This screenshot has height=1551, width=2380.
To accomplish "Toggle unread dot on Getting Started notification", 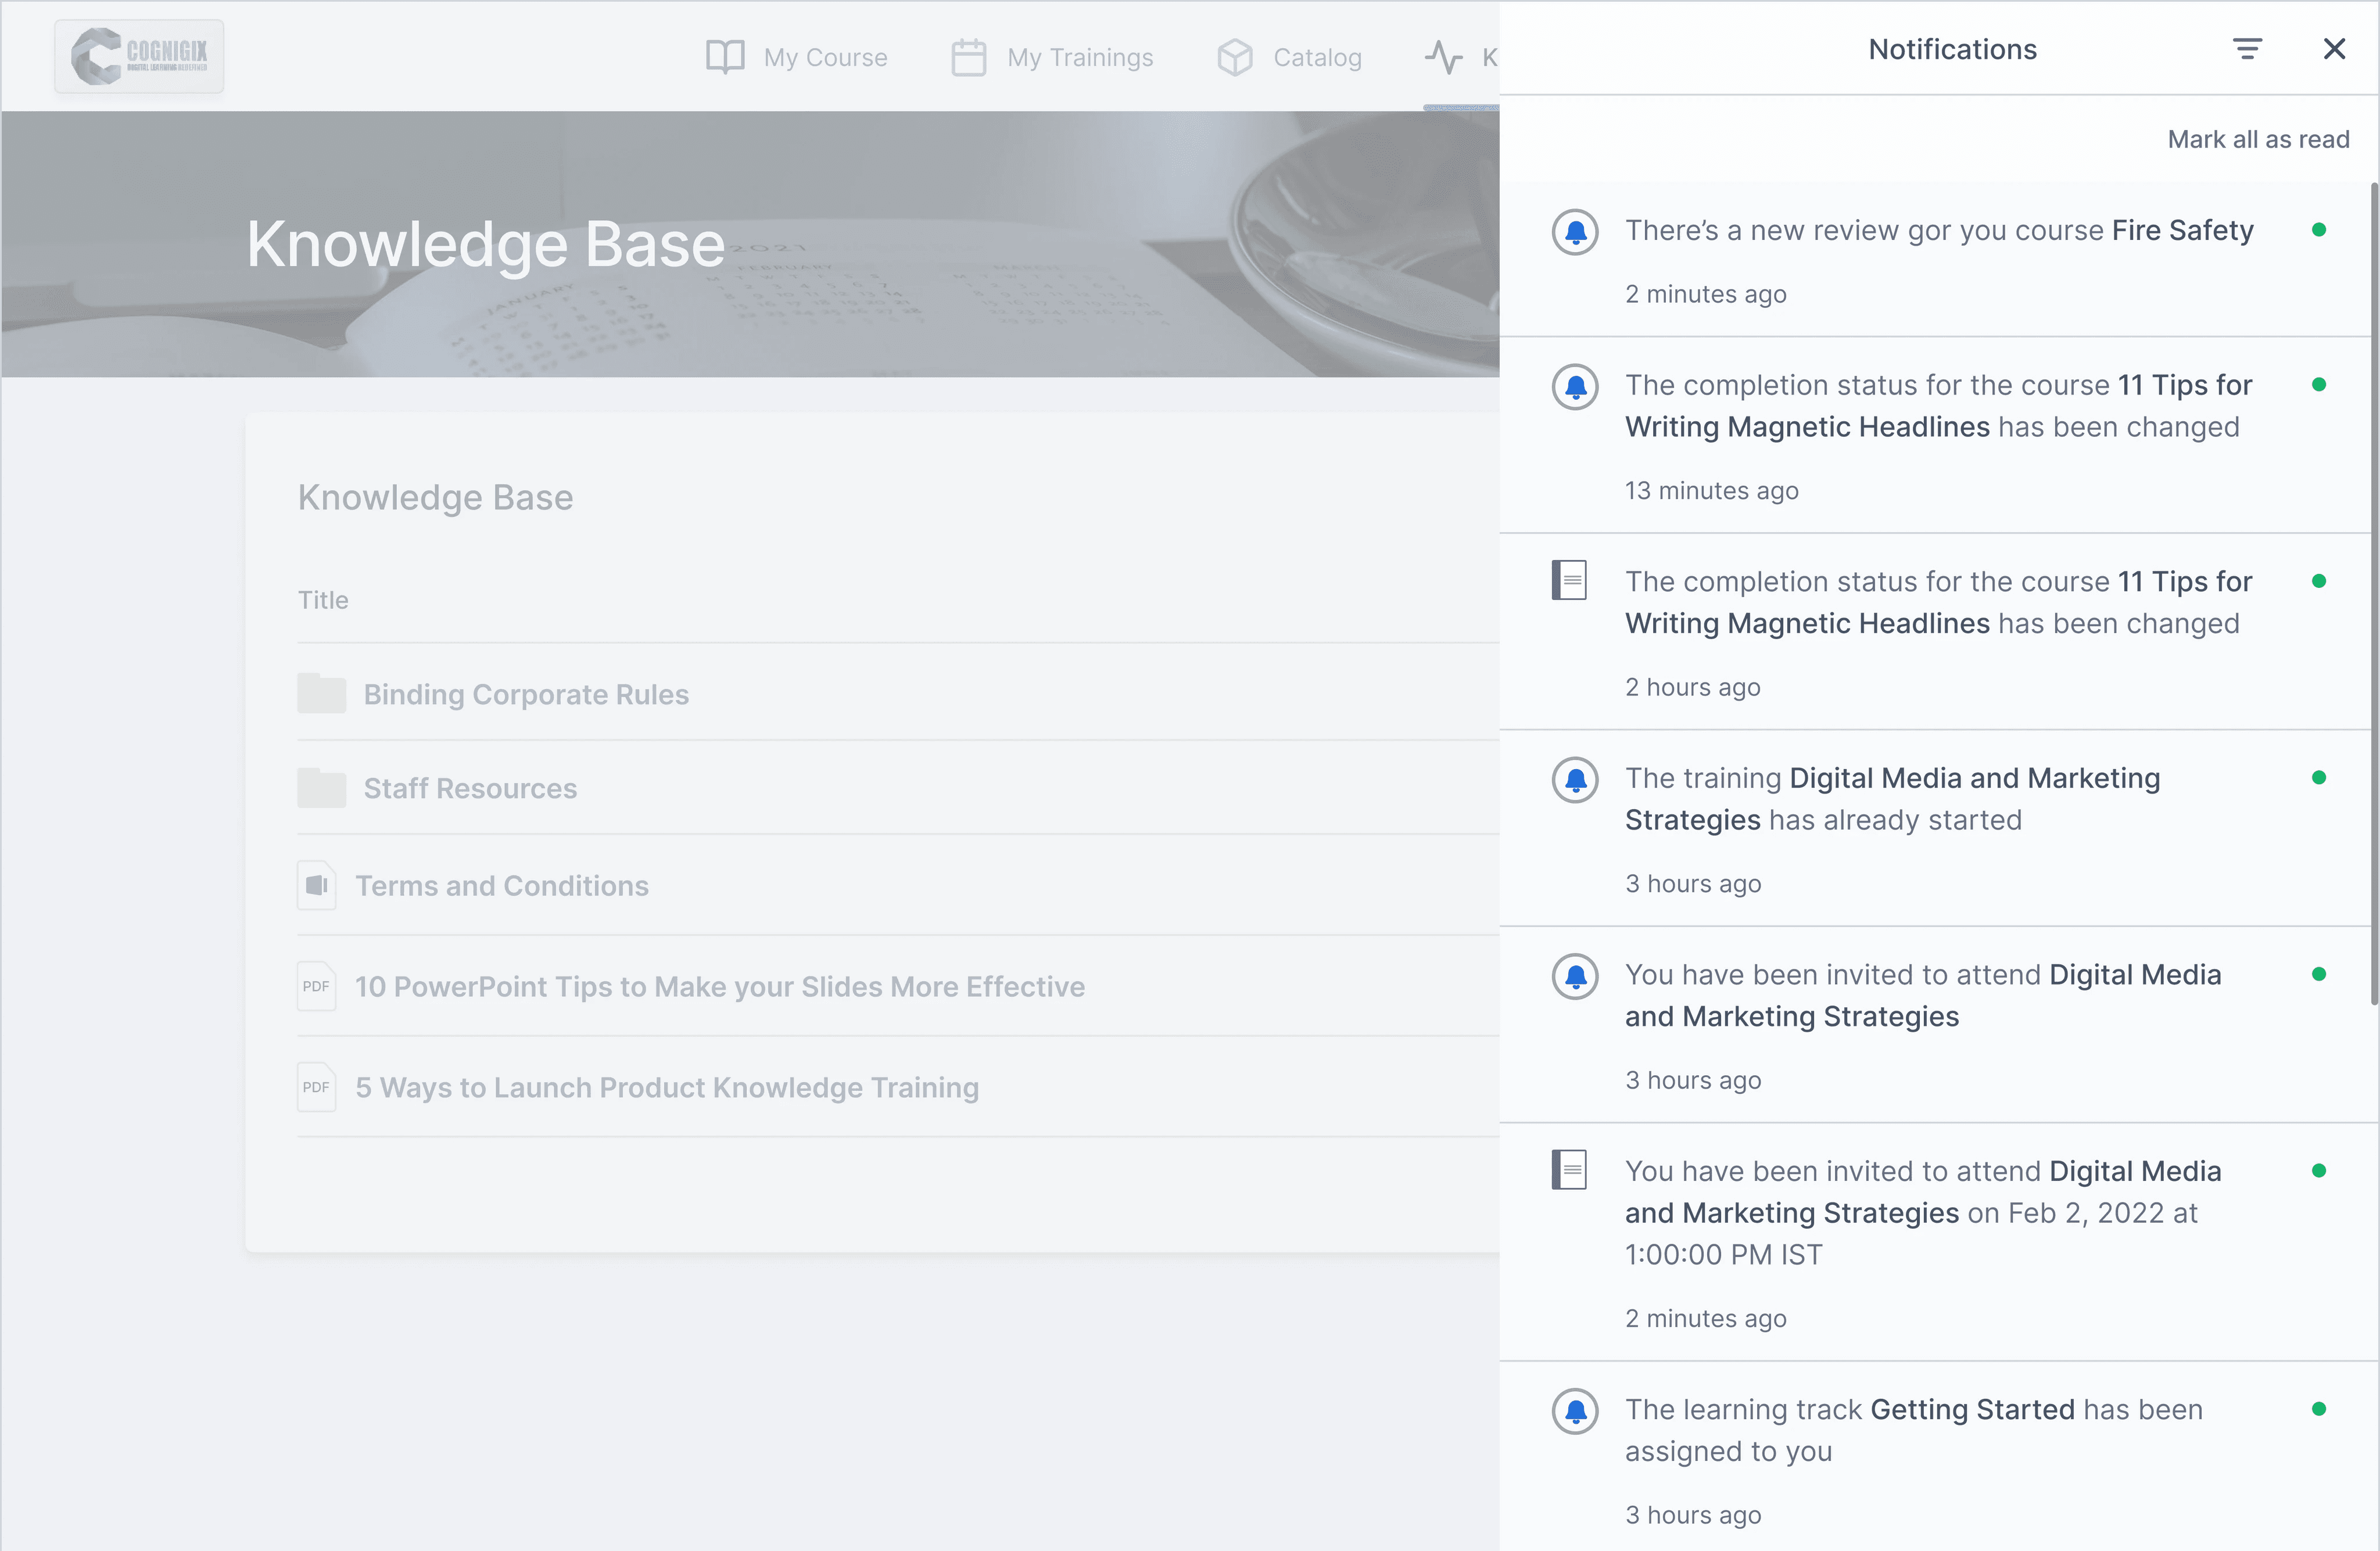I will coord(2318,1409).
